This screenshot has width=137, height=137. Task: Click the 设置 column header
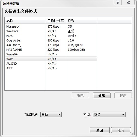tap(82, 21)
